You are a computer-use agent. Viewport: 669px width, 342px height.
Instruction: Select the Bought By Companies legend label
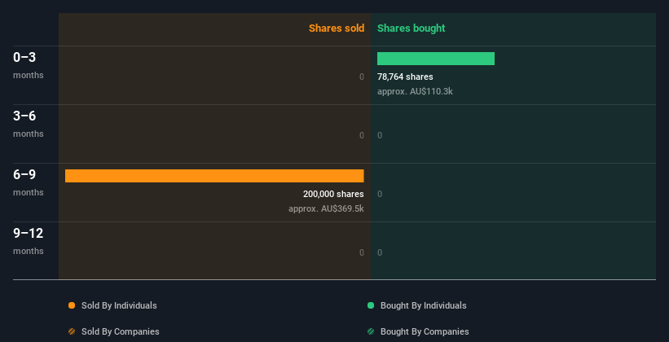tap(425, 331)
